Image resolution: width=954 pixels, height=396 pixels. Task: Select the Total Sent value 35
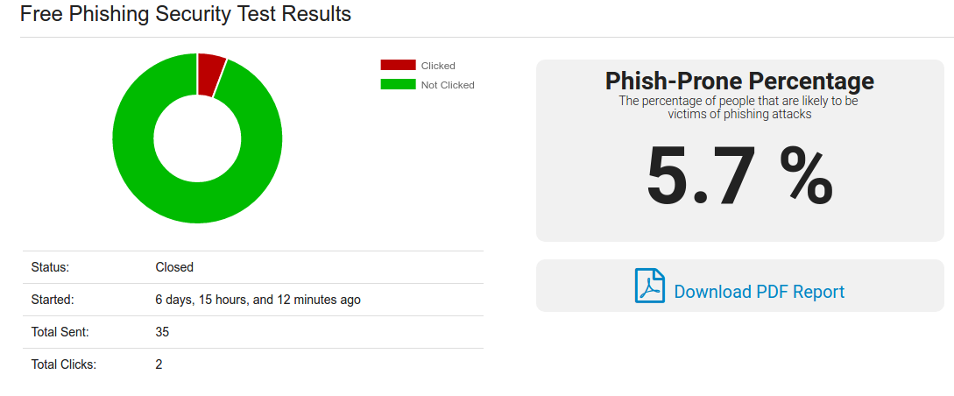point(162,332)
